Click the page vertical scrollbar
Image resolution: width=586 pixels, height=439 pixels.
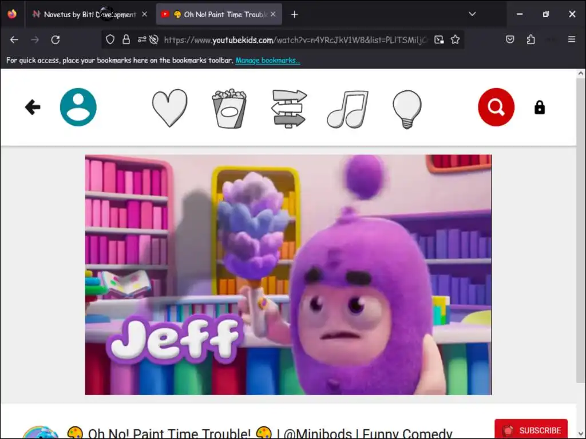point(580,230)
